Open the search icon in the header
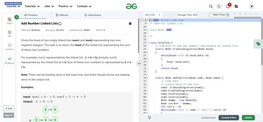This screenshot has width=263, height=122. 211,6
